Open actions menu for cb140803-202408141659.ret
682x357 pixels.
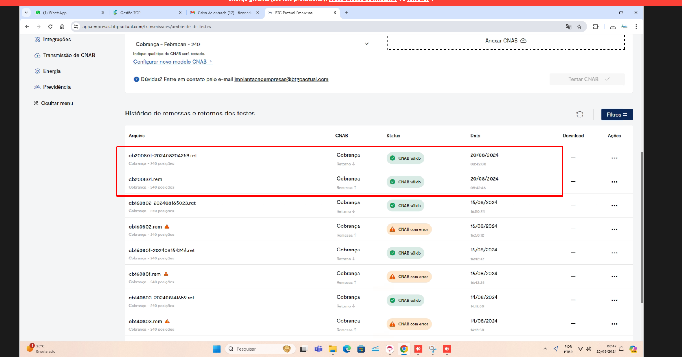(614, 300)
